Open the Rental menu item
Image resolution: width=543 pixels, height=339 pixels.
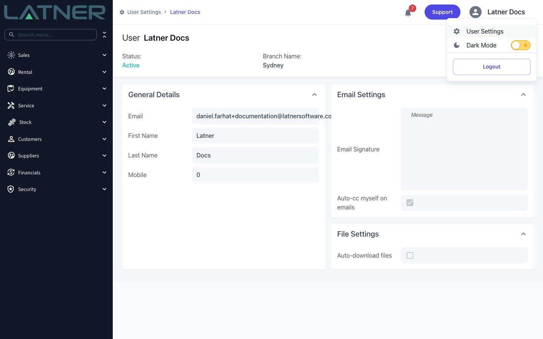click(x=57, y=72)
